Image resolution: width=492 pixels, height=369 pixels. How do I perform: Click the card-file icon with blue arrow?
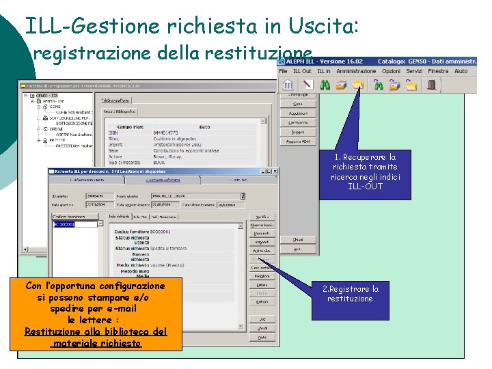tap(395, 85)
